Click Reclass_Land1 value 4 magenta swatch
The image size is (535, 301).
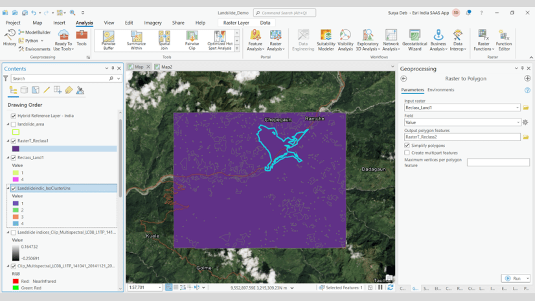point(16,179)
